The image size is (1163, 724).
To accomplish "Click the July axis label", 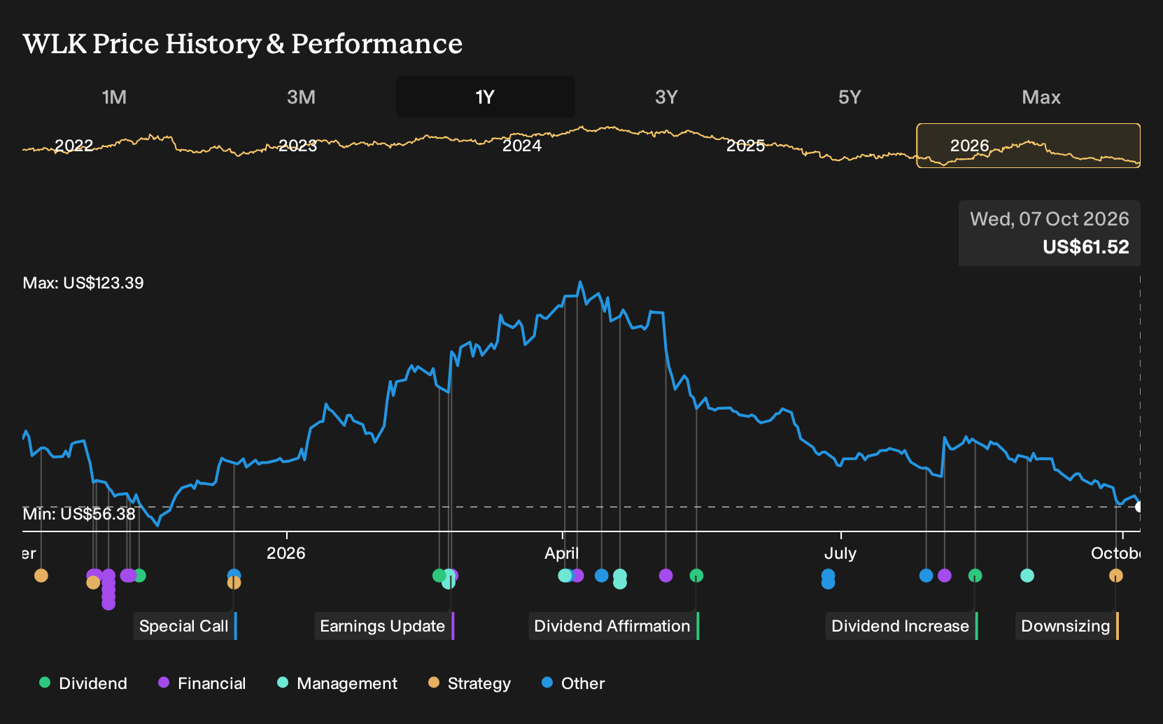I will coord(840,553).
